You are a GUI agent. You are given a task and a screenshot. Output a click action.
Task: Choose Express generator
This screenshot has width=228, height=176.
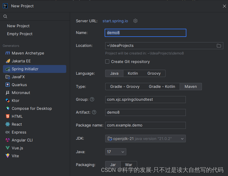tap(35, 132)
